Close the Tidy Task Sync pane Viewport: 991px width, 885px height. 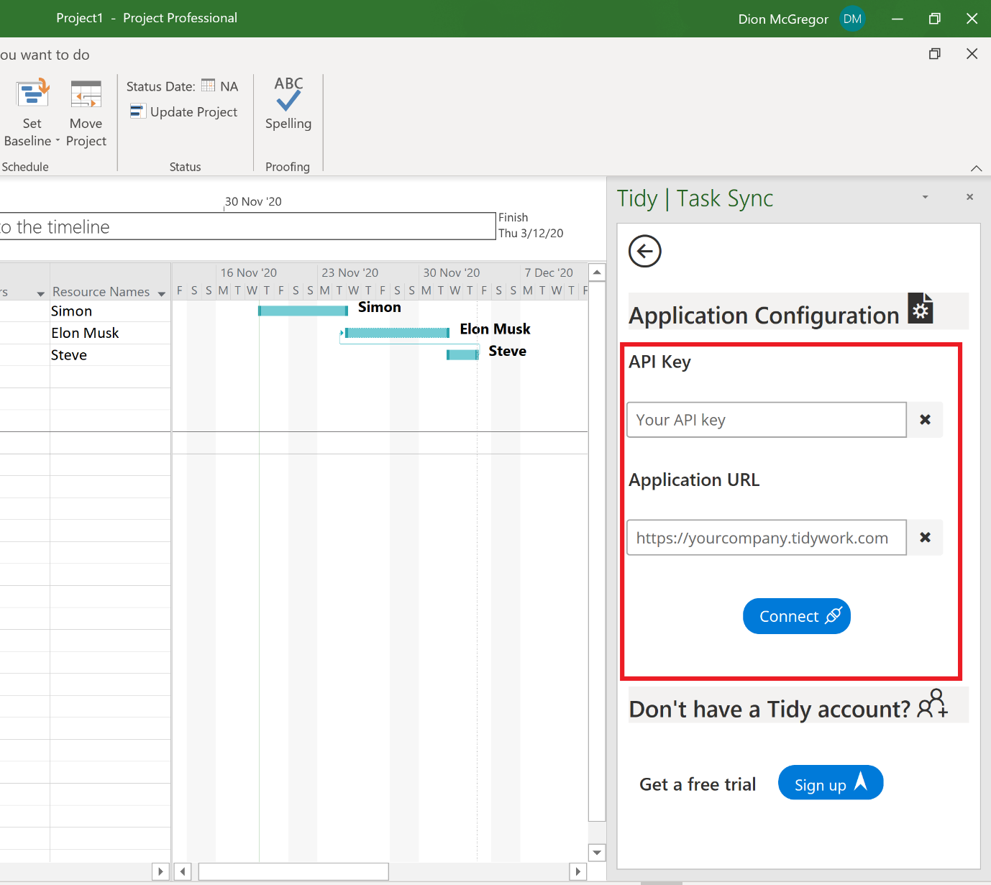pos(969,197)
